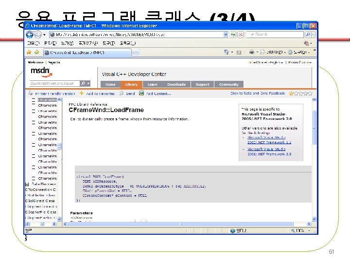Screen dimensions: 350x263
Task: Open Favorites Center yellow star icon
Action: (29, 52)
